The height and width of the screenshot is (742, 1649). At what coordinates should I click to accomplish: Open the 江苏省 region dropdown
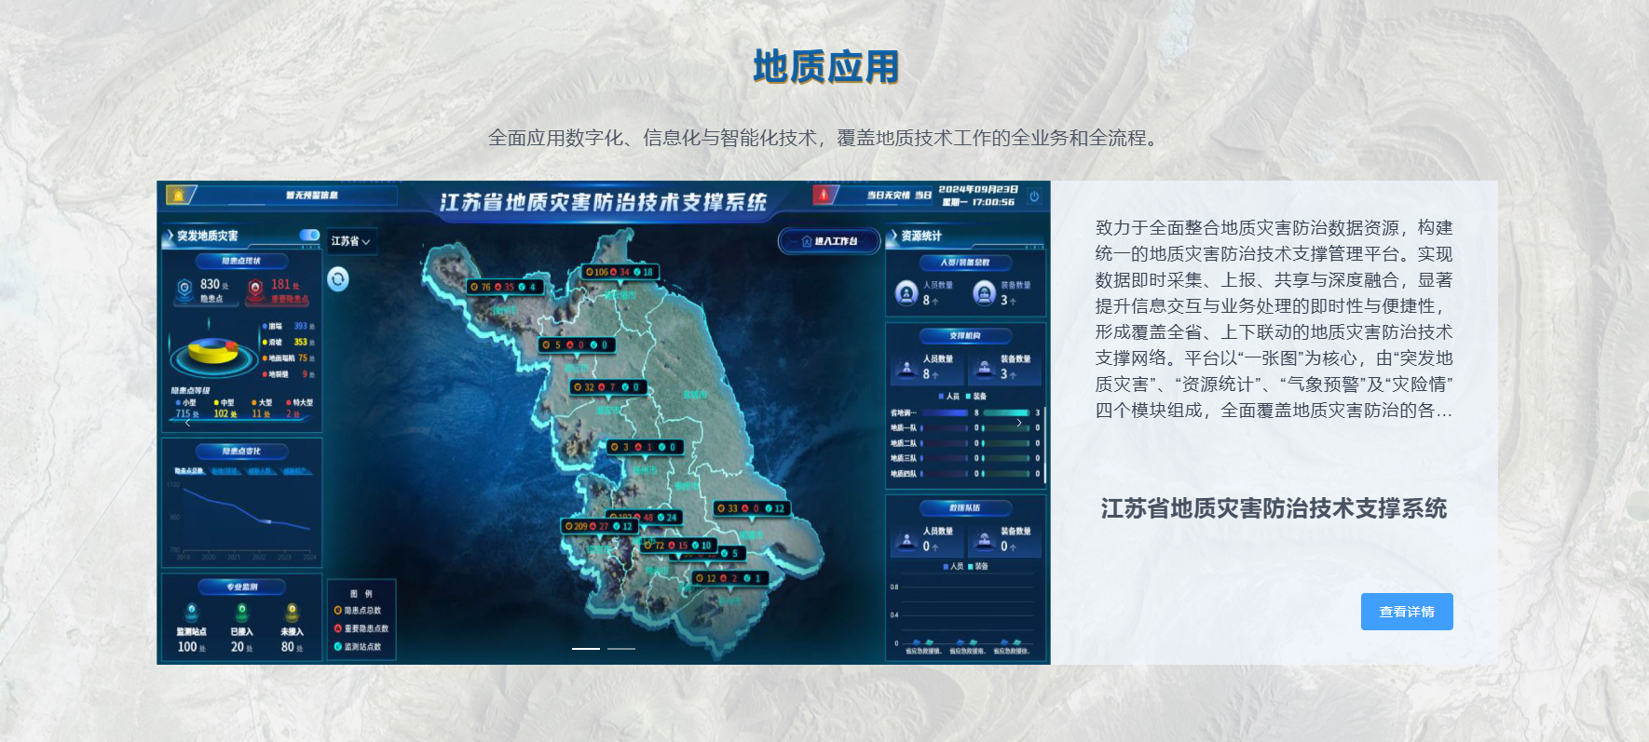pos(351,241)
